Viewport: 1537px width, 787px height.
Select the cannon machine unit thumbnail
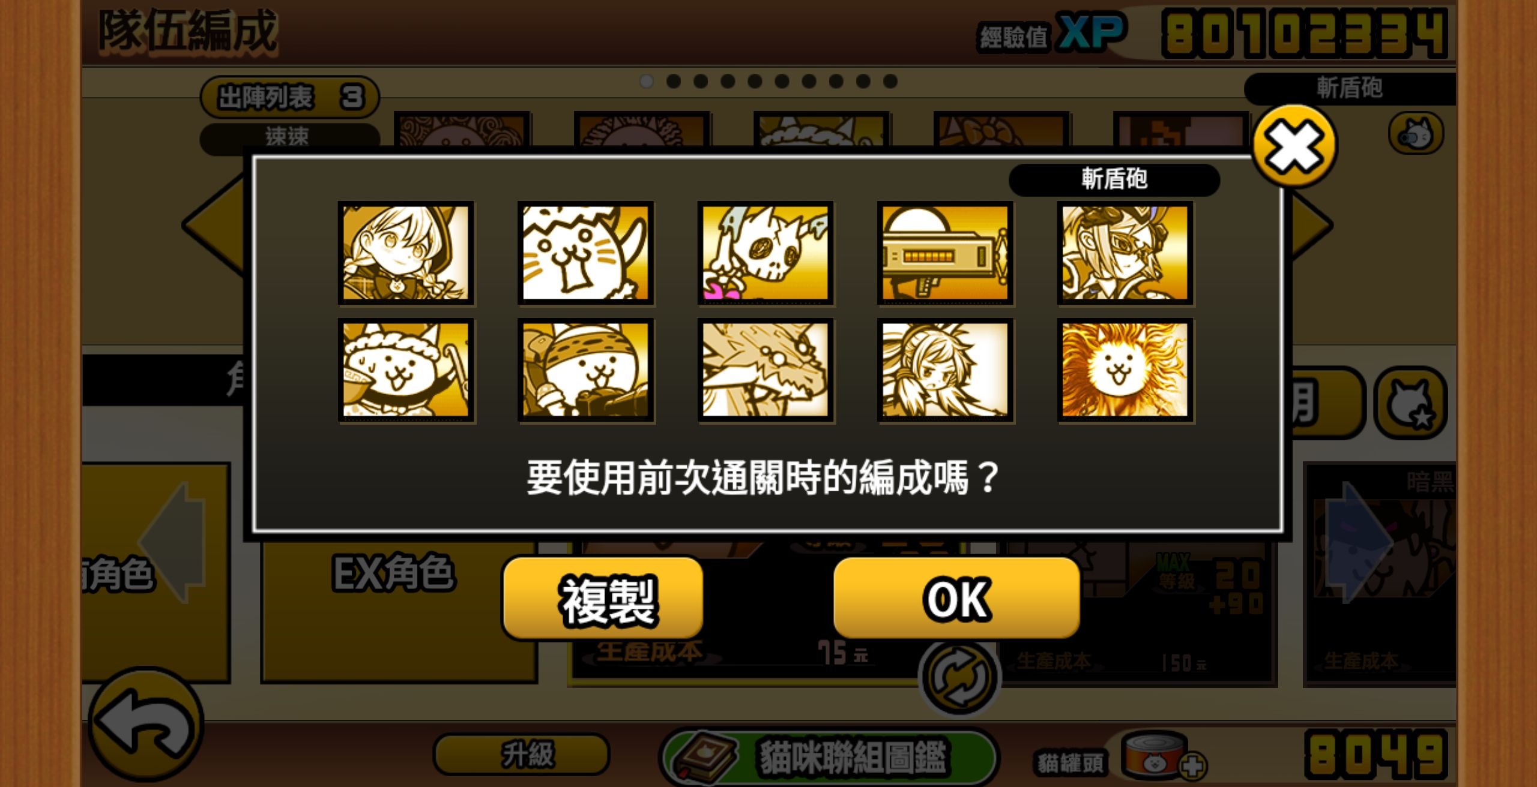pyautogui.click(x=945, y=253)
